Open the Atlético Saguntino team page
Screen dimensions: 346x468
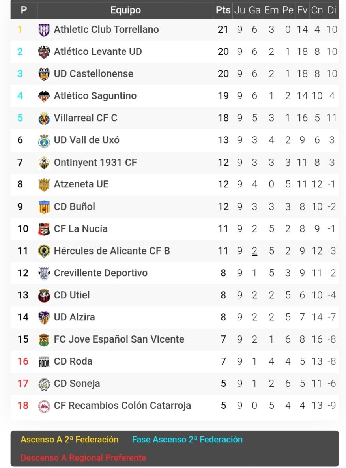(x=95, y=96)
